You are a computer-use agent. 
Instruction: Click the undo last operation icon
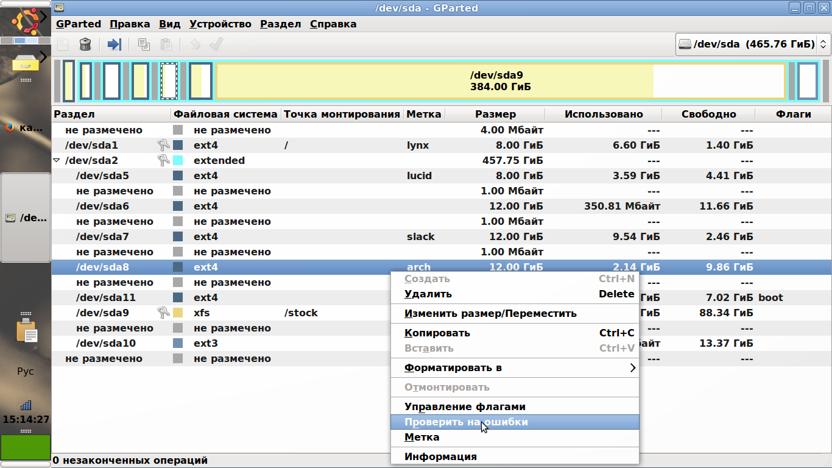[195, 44]
